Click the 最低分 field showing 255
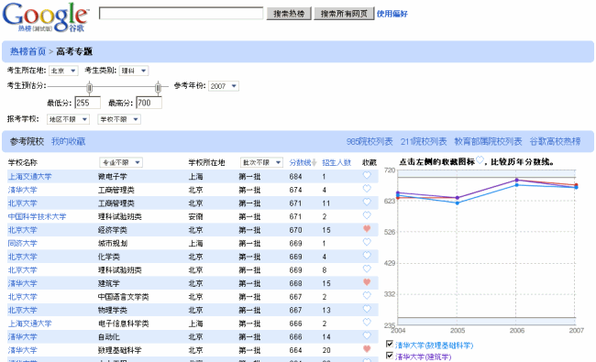Screen dimensions: 596x362 coord(88,103)
